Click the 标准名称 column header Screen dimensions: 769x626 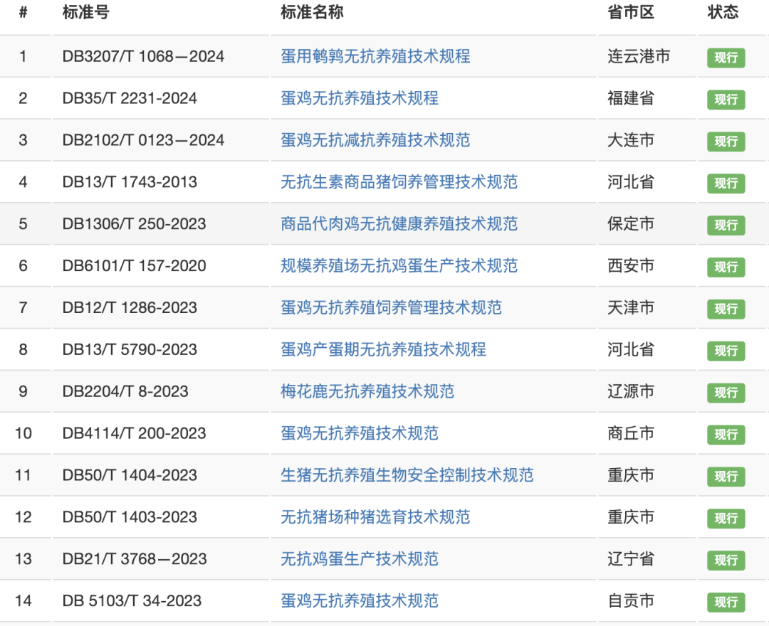click(312, 12)
